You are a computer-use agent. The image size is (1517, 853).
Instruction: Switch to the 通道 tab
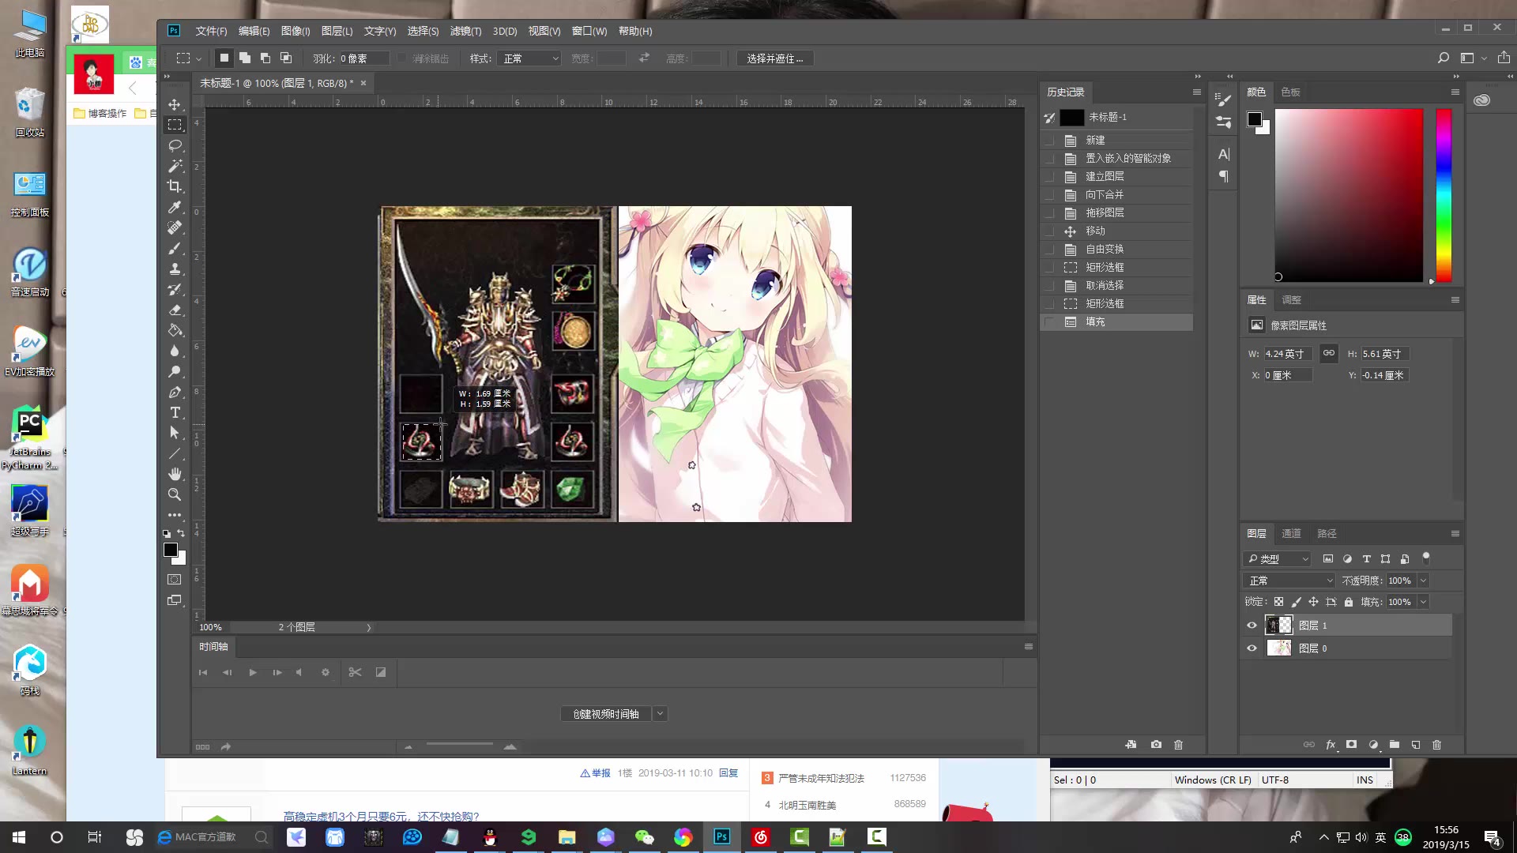tap(1291, 534)
